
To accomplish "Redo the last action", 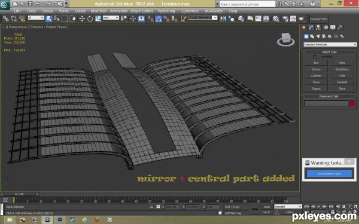I will [48, 4].
